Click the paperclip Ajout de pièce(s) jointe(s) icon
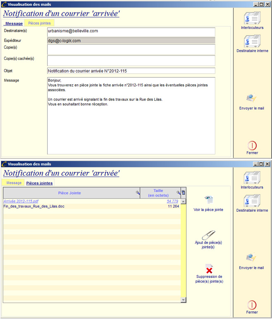Image resolution: width=272 pixels, height=320 pixels. (x=210, y=235)
